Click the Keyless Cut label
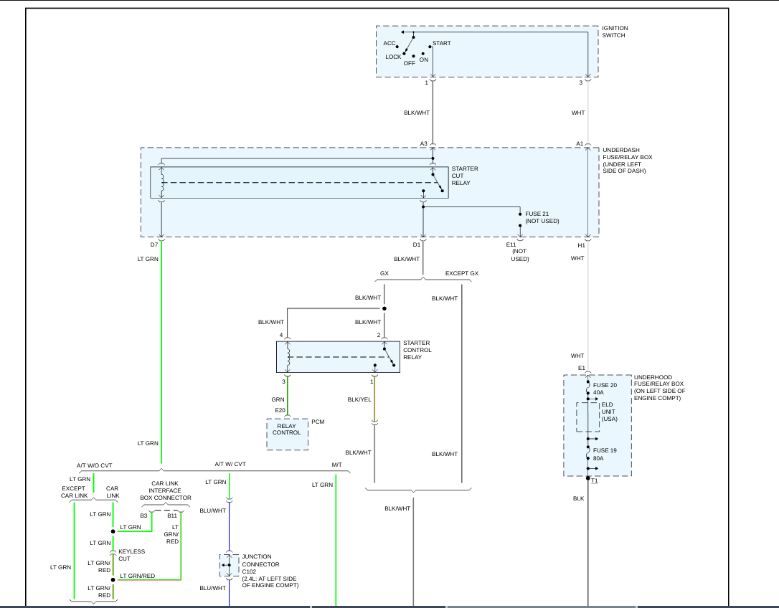The image size is (779, 608). coord(131,555)
